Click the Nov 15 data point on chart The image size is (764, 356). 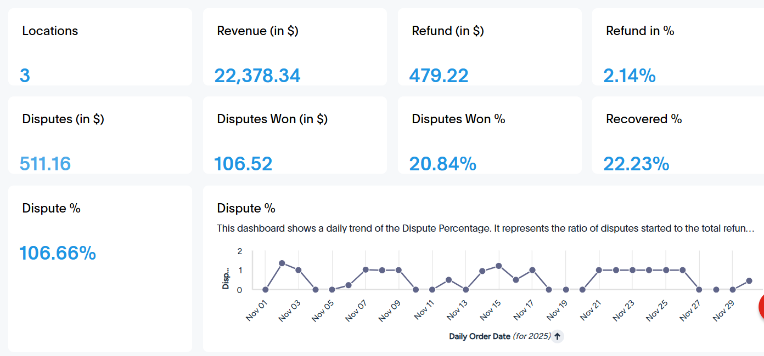499,266
